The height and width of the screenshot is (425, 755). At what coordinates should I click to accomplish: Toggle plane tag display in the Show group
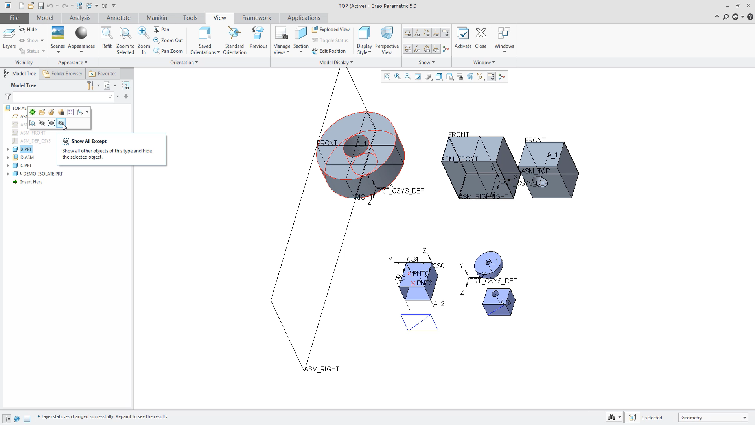[408, 49]
